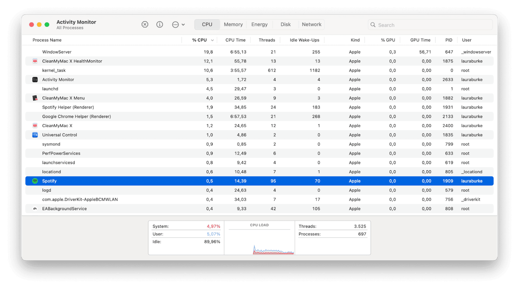Click the CPU Load graph
This screenshot has height=289, width=519.
click(x=259, y=240)
